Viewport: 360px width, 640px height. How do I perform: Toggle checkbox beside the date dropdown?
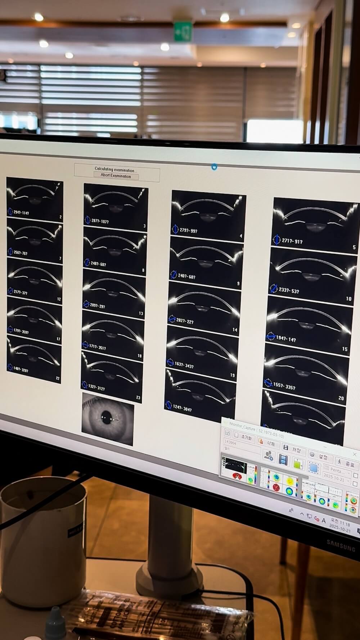[355, 484]
